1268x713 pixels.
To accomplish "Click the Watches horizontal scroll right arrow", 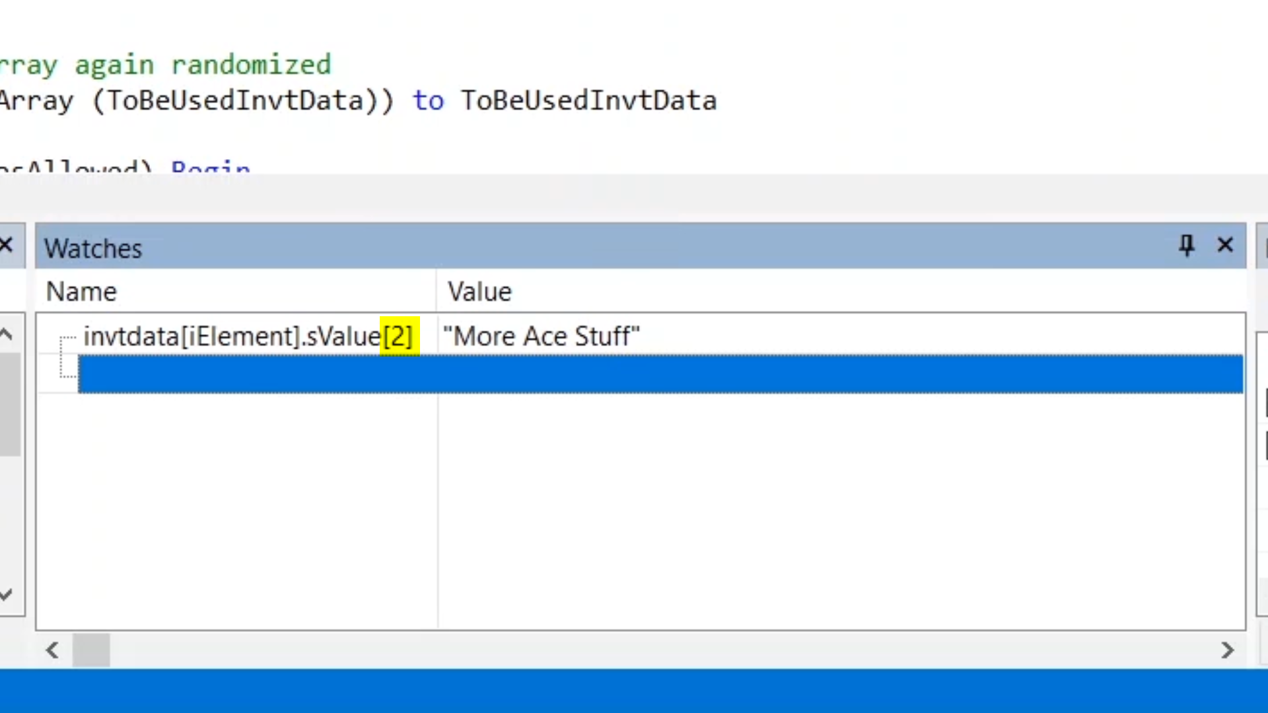I will (x=1227, y=650).
